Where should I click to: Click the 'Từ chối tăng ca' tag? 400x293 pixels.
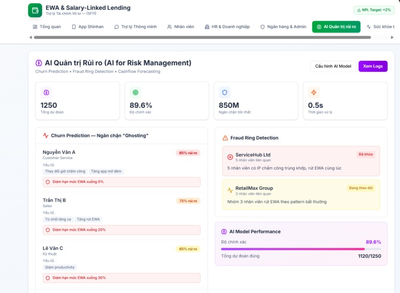pos(58,219)
